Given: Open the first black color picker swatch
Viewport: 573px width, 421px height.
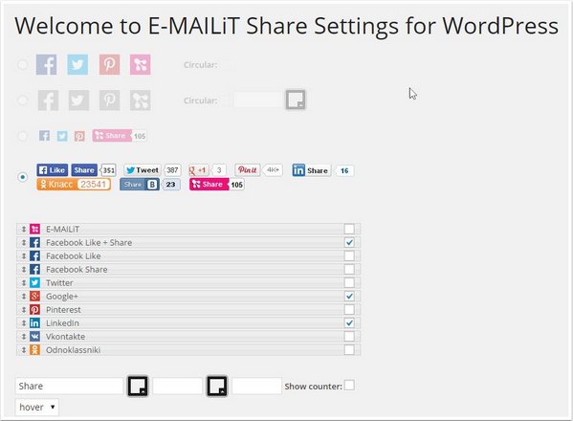Looking at the screenshot, I should (138, 386).
